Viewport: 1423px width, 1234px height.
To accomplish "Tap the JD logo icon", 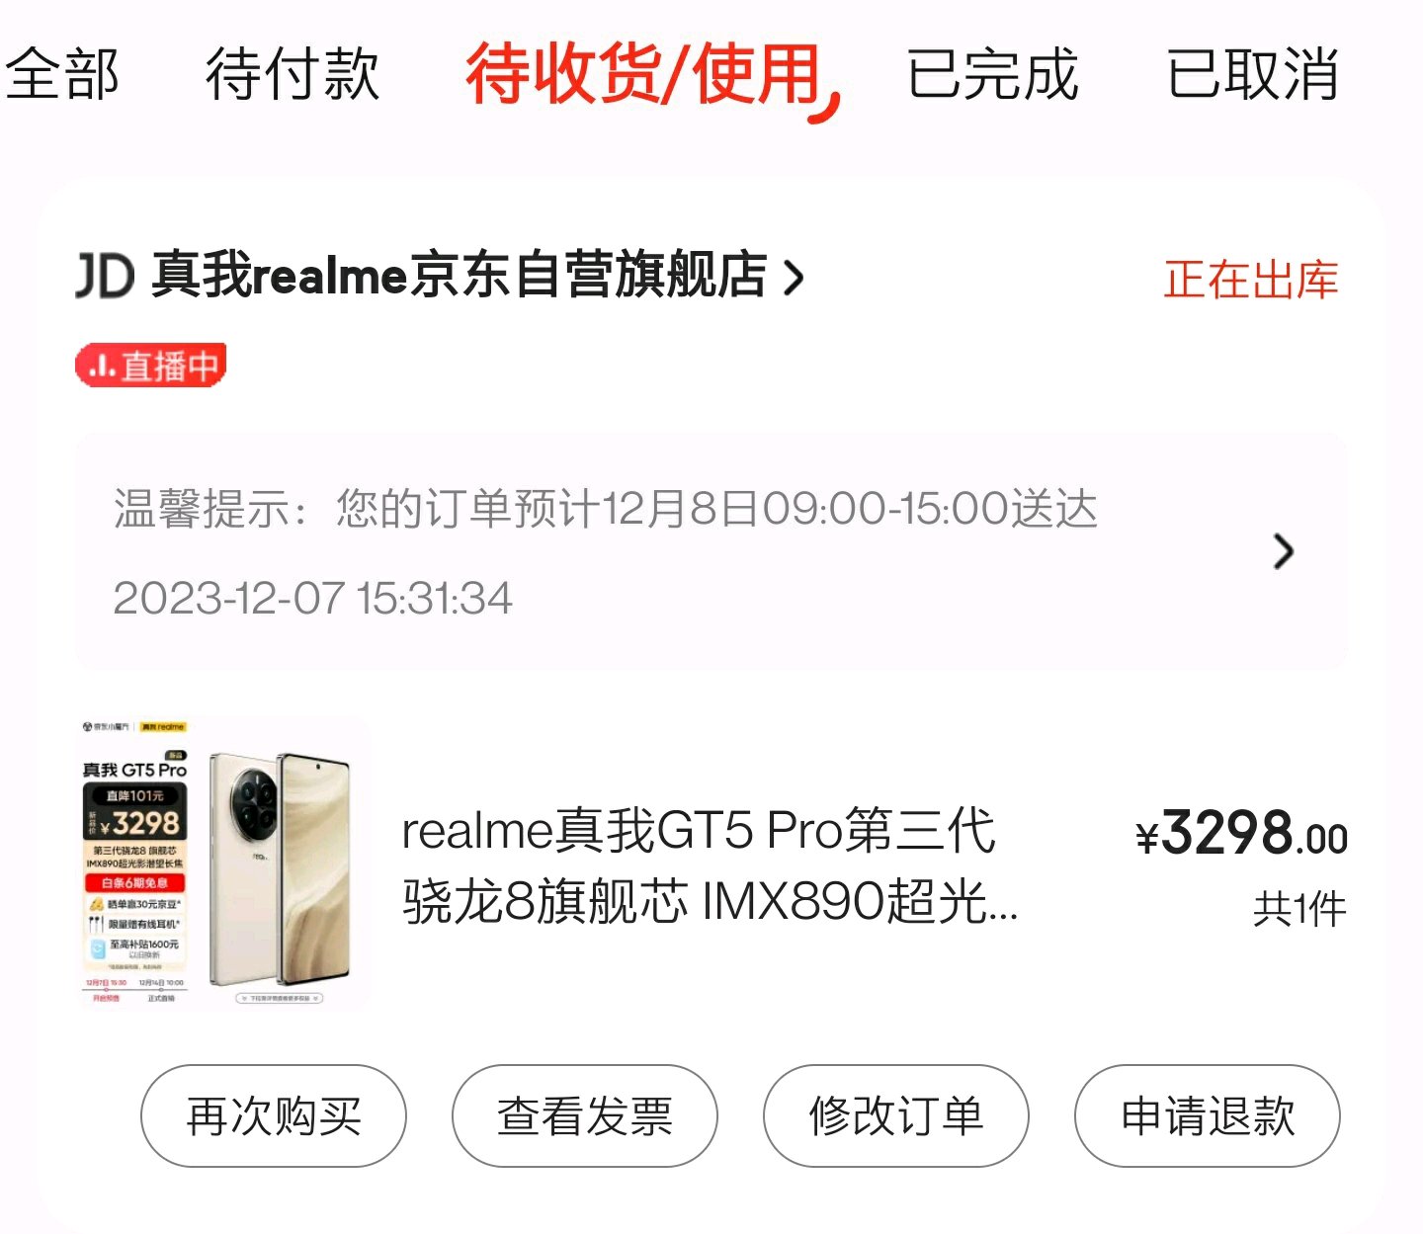I will click(x=105, y=276).
